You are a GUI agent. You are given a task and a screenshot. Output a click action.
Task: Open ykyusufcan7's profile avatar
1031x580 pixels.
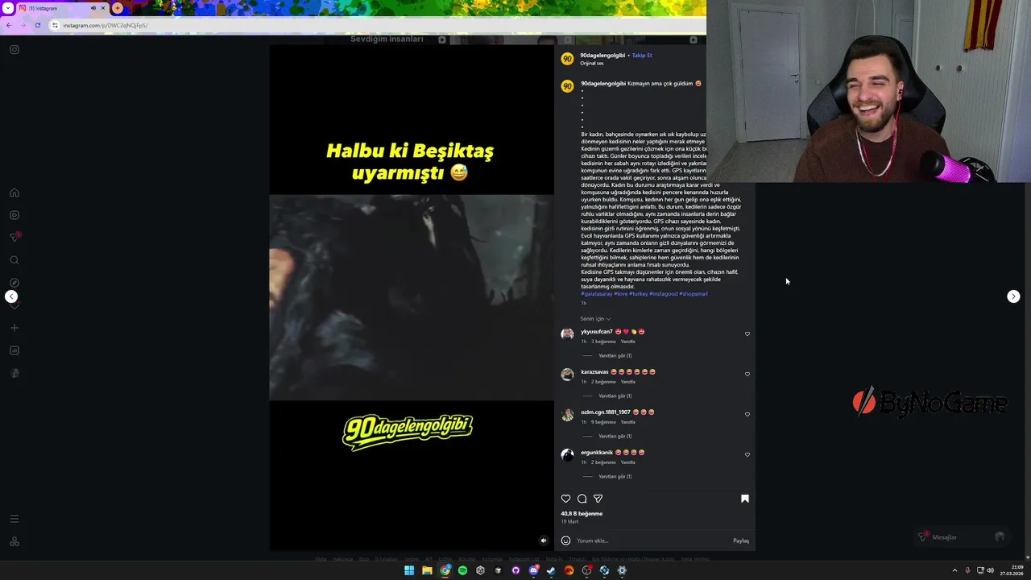pos(567,333)
